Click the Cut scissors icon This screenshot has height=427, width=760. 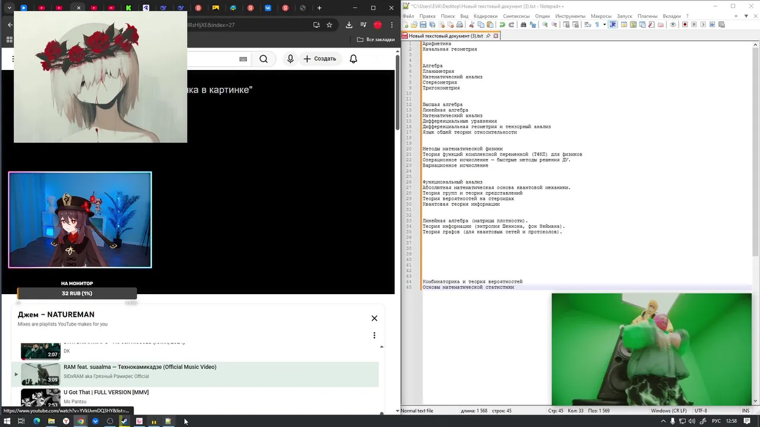[472, 24]
